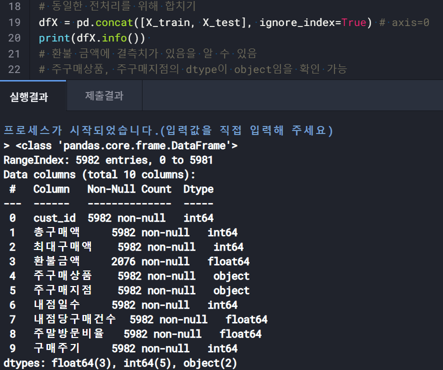Click 'print' on line 20
Image resolution: width=443 pixels, height=370 pixels.
54,38
